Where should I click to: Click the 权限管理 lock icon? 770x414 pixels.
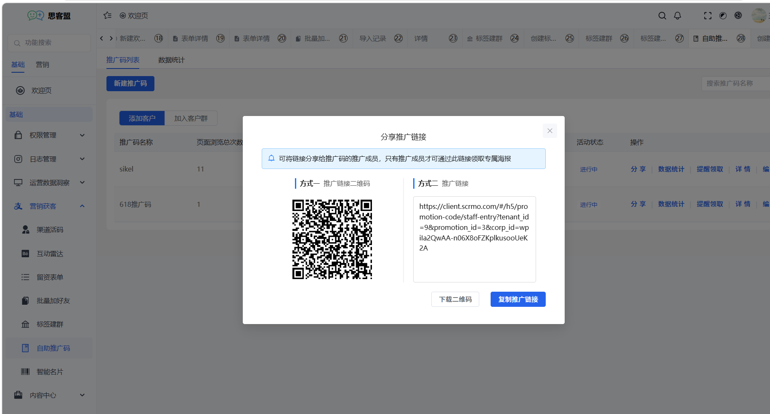click(x=18, y=135)
